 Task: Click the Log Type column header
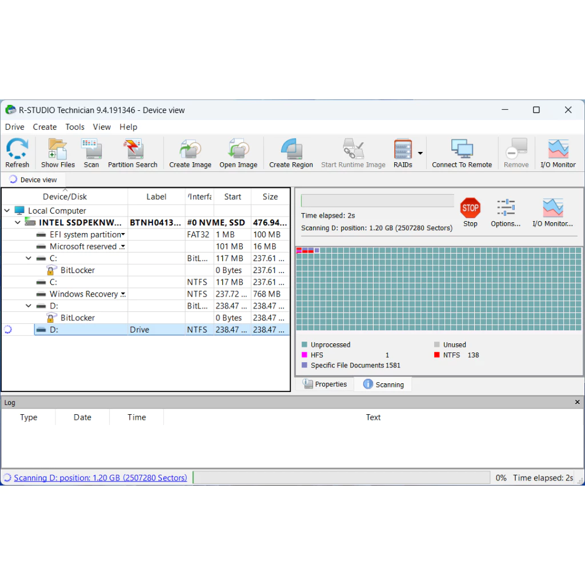[29, 417]
